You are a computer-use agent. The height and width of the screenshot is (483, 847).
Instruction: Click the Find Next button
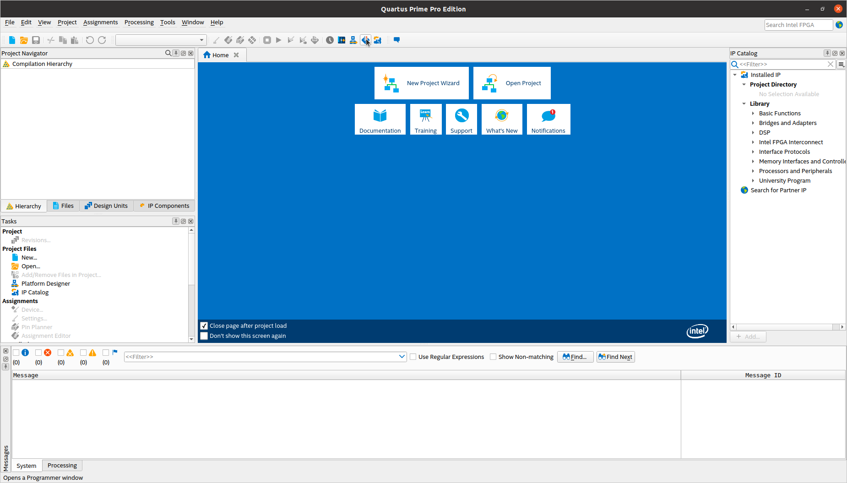pos(615,357)
